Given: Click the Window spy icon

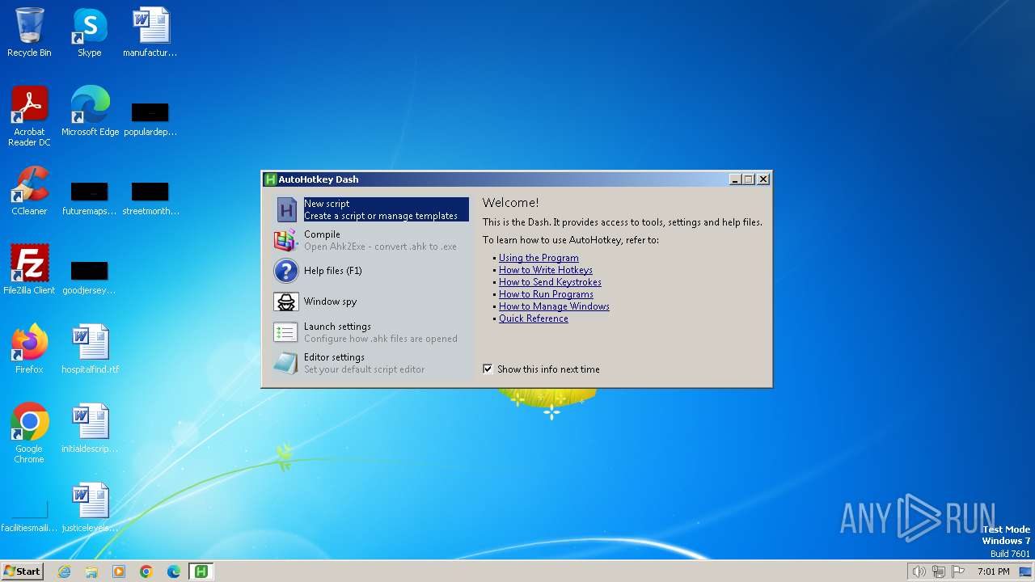Looking at the screenshot, I should click(286, 302).
